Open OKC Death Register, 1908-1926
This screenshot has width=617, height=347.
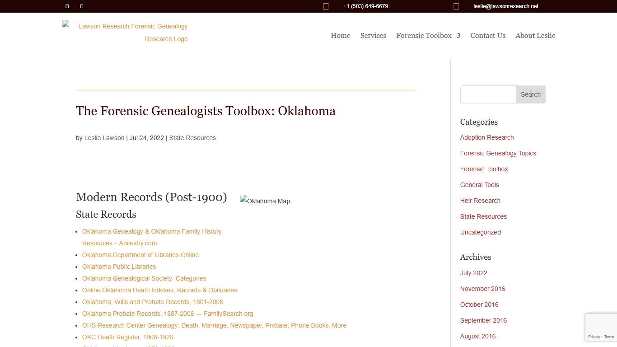127,337
